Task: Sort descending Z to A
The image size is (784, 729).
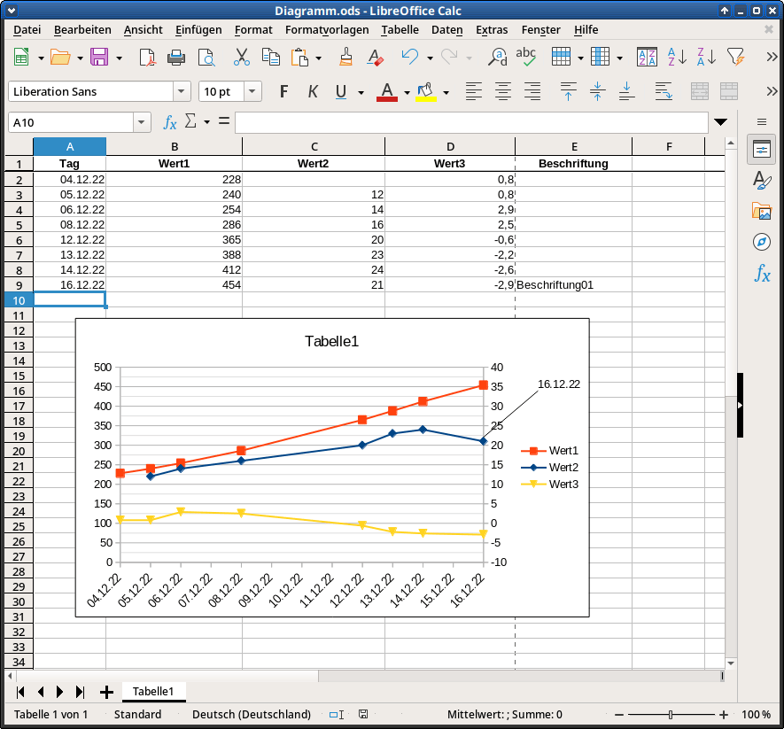Action: coord(706,58)
